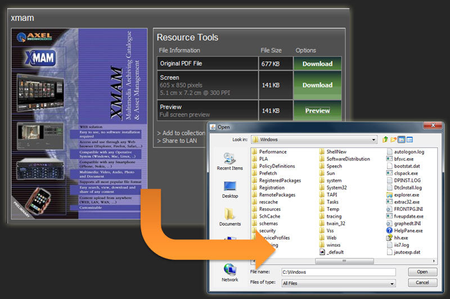Open Recent Items in the sidebar
Screen dimensions: 450x299
pos(229,161)
